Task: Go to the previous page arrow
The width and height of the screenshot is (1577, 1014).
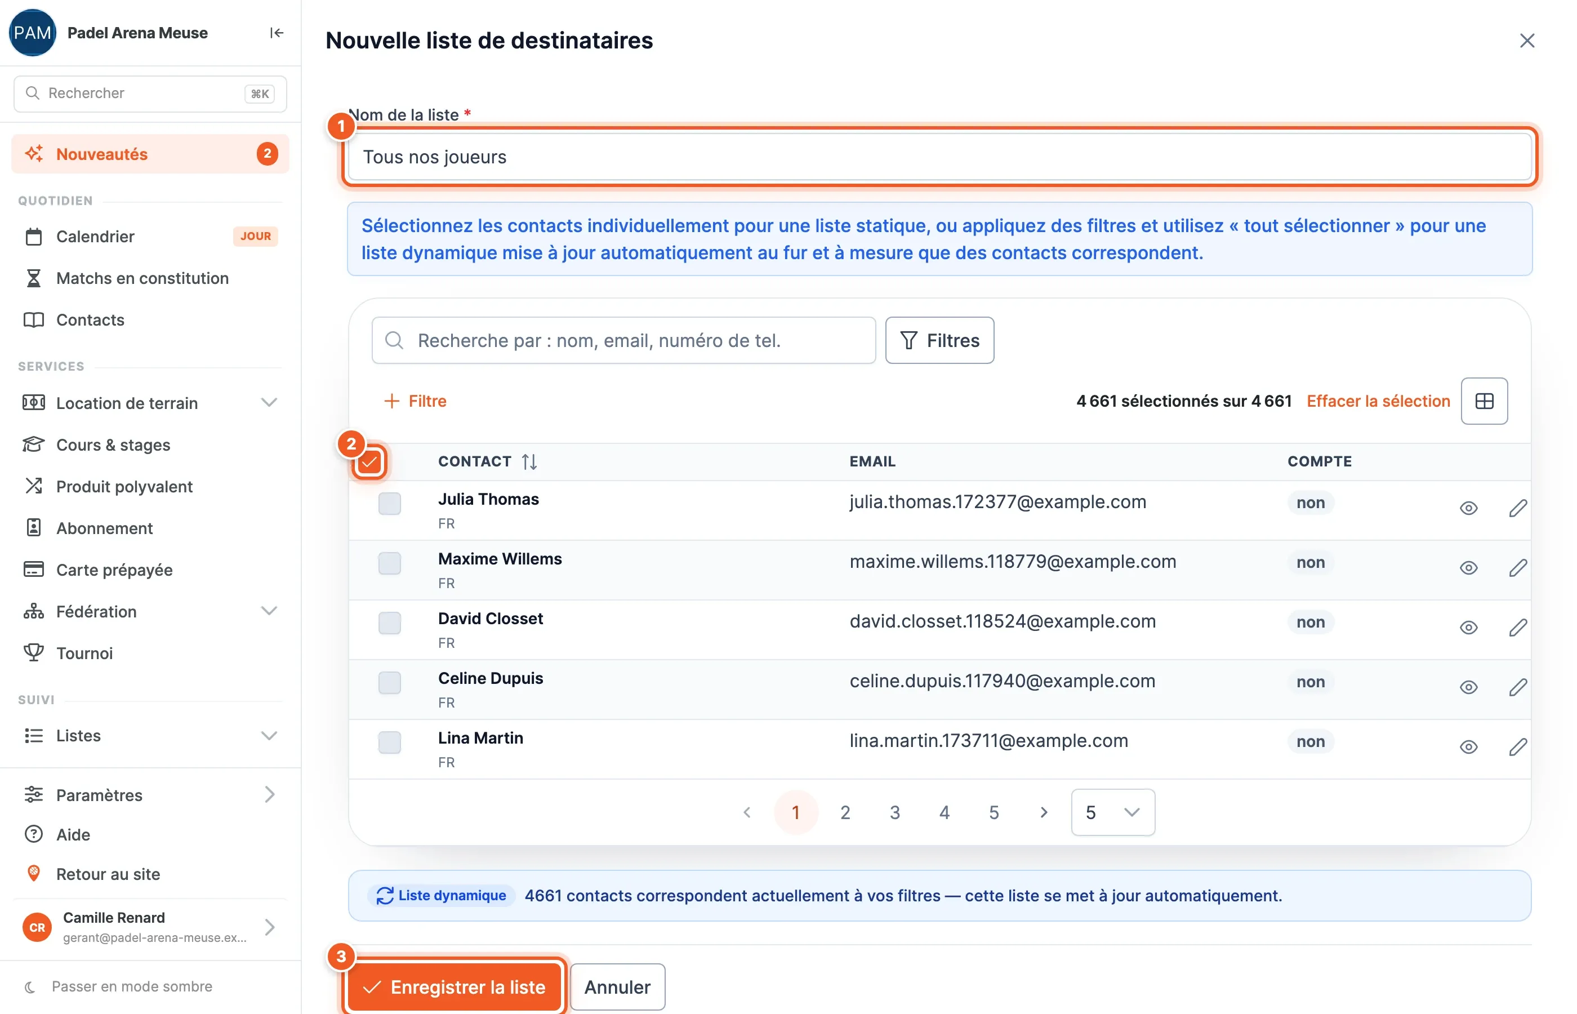Action: point(746,812)
